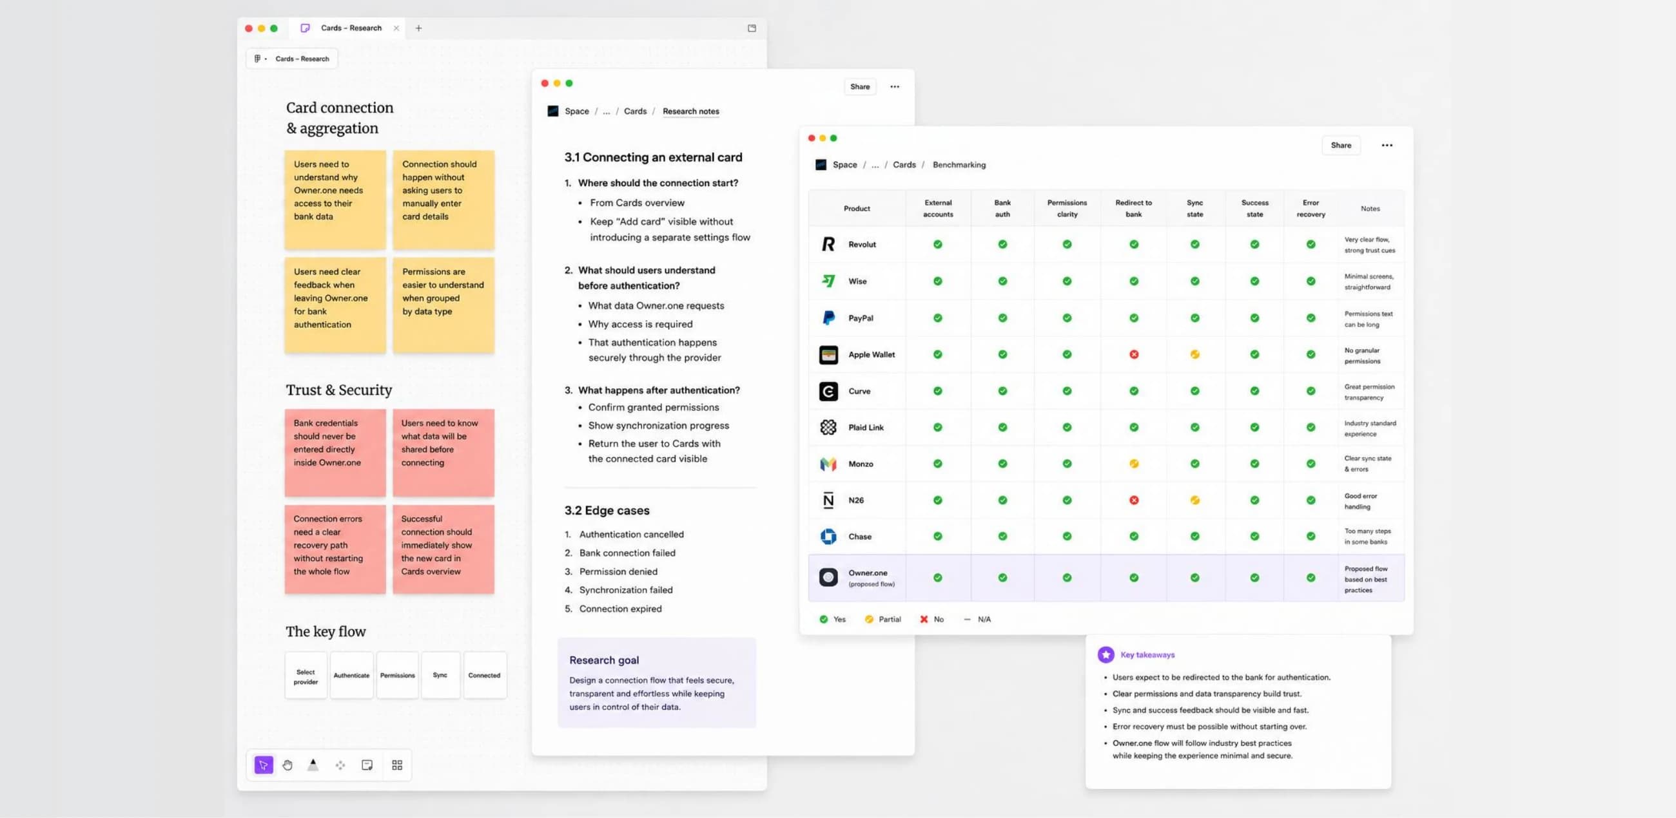
Task: Click the Curve logo icon
Action: pos(828,391)
